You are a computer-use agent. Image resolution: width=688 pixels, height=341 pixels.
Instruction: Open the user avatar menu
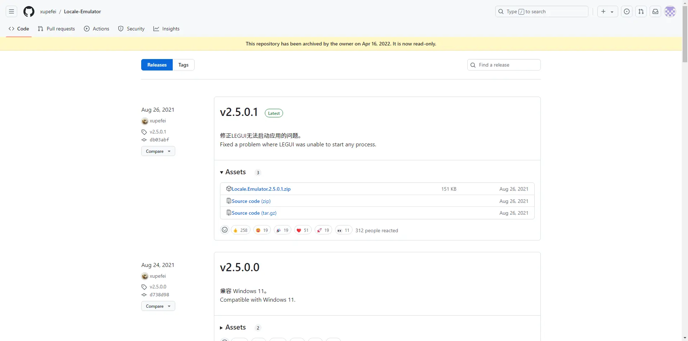click(670, 11)
